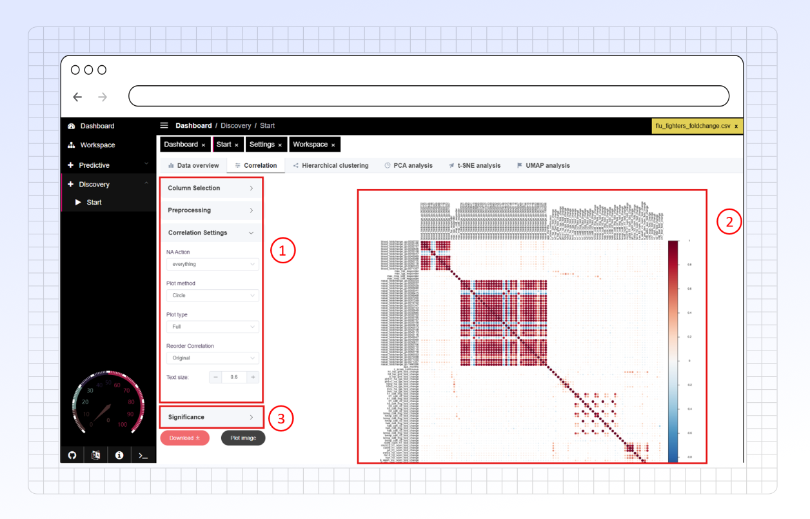
Task: Increase text size with plus stepper
Action: tap(253, 377)
